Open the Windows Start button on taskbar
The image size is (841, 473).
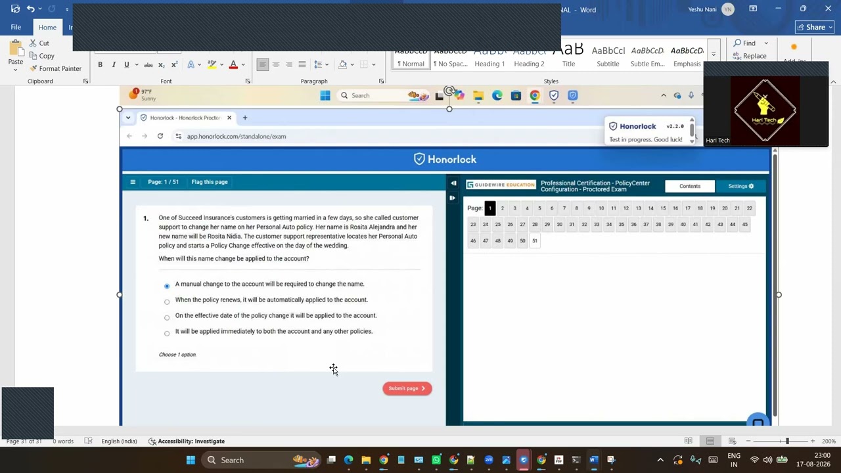point(191,460)
